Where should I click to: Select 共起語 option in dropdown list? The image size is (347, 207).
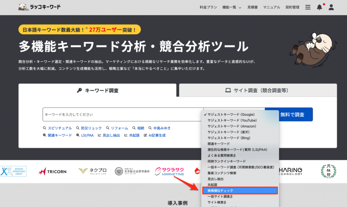tap(212, 185)
